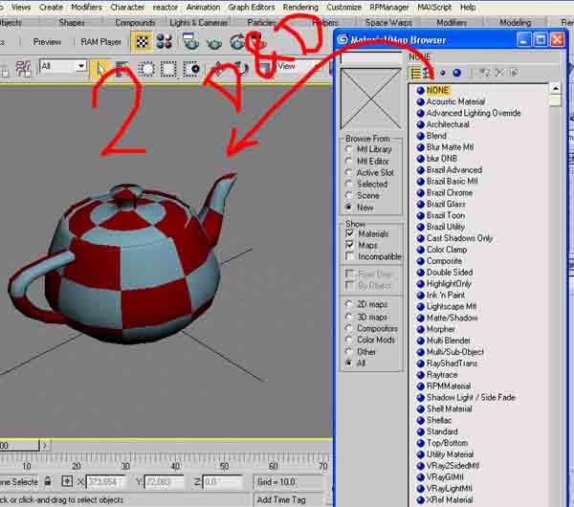574x507 pixels.
Task: Switch browser to View List icon
Action: pyautogui.click(x=416, y=73)
